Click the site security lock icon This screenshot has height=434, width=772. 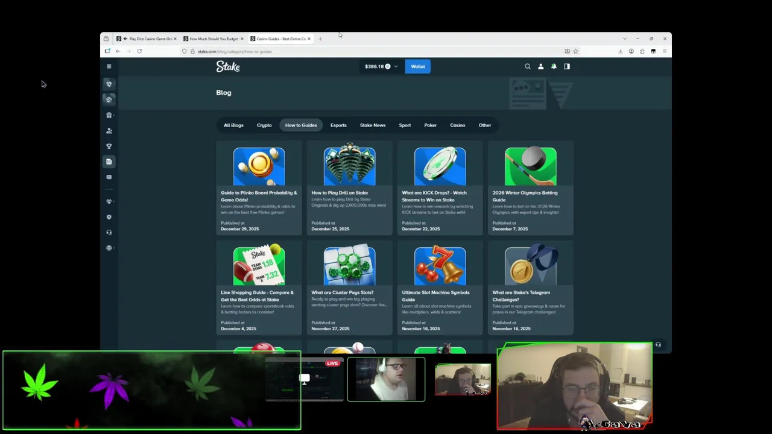click(192, 51)
